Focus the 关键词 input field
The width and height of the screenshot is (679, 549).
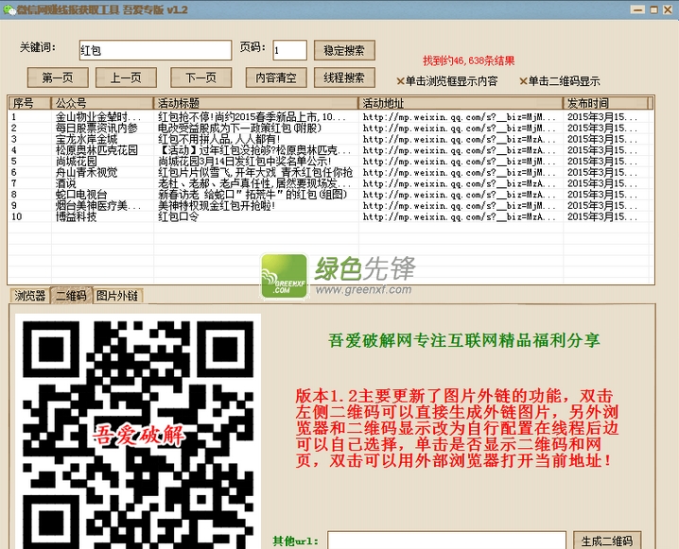point(155,50)
